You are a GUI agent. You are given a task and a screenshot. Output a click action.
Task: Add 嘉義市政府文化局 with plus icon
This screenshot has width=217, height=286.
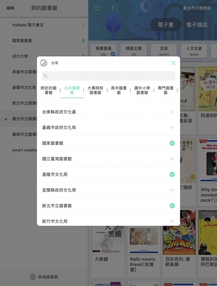pos(172,128)
